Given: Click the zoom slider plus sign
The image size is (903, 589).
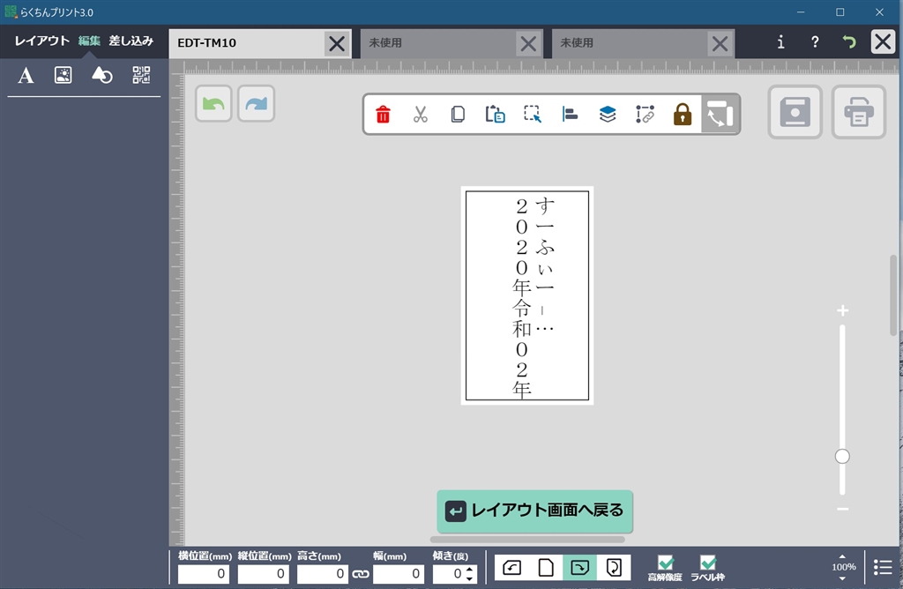Looking at the screenshot, I should (842, 311).
